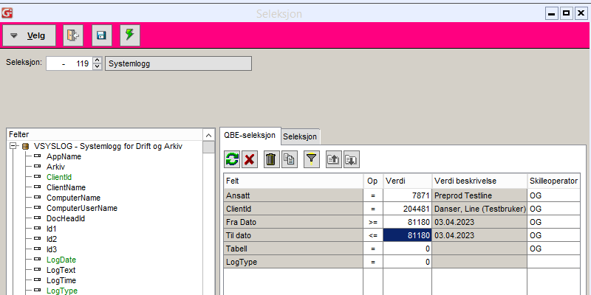Click the G application icon in title bar
This screenshot has width=591, height=295.
(7, 13)
